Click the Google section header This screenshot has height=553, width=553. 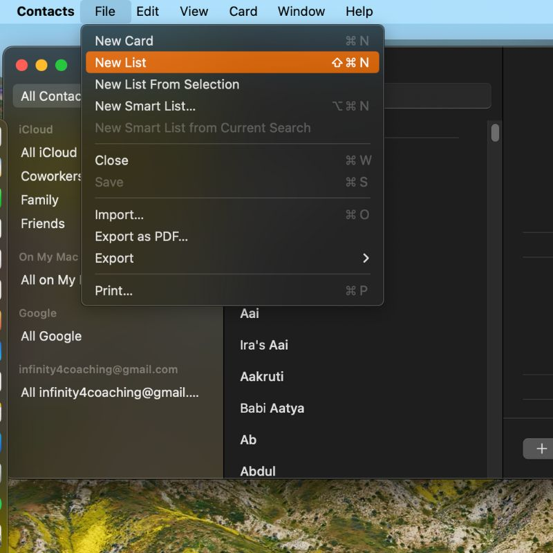click(38, 313)
